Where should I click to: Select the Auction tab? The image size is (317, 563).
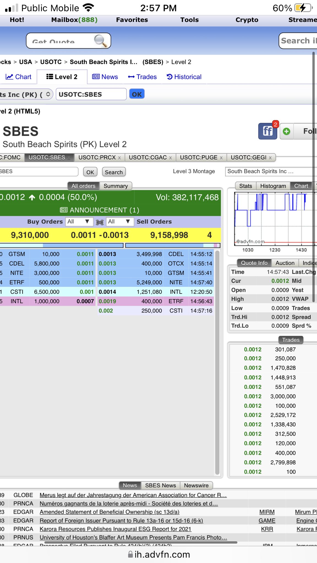[285, 263]
